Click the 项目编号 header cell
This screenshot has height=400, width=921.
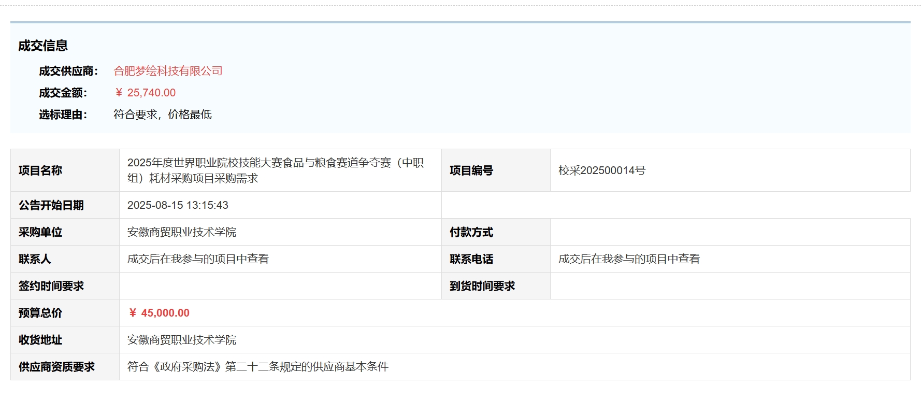471,170
